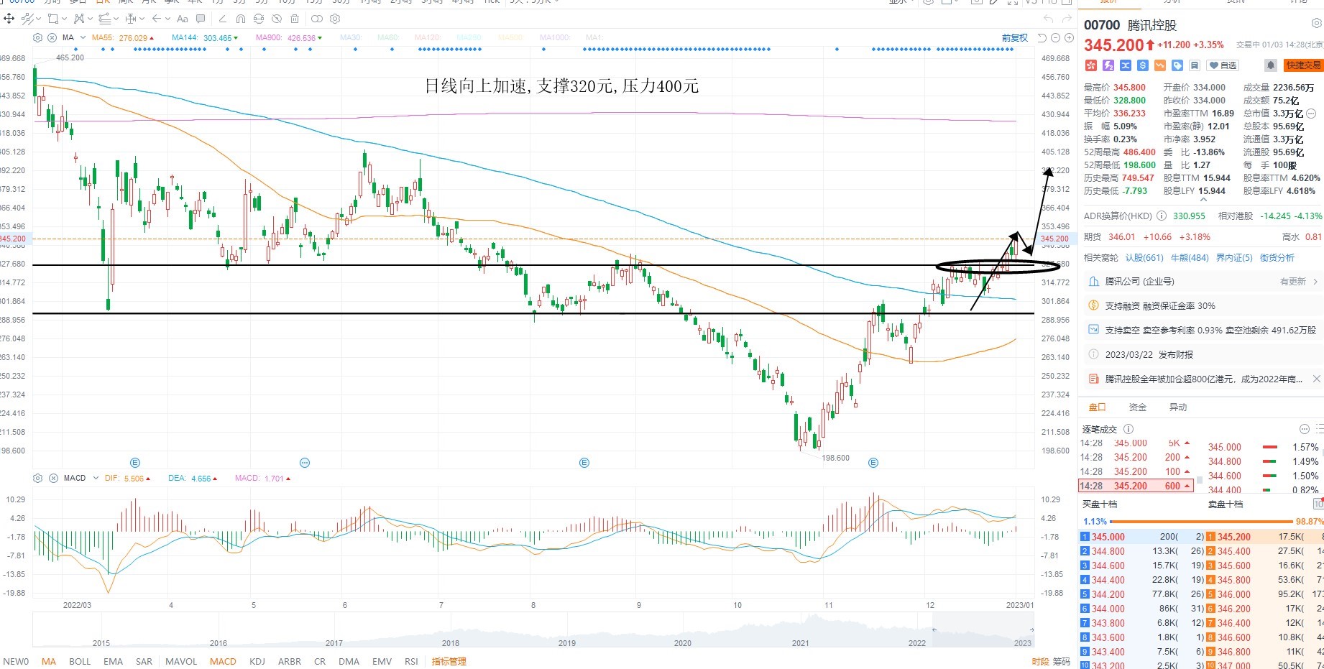Open MA indicator settings gear

click(38, 37)
